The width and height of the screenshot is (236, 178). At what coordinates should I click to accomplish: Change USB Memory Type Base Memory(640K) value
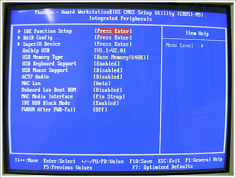121,57
